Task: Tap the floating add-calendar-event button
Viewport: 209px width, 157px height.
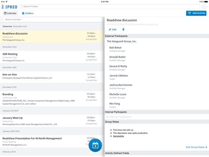Action: (x=95, y=145)
